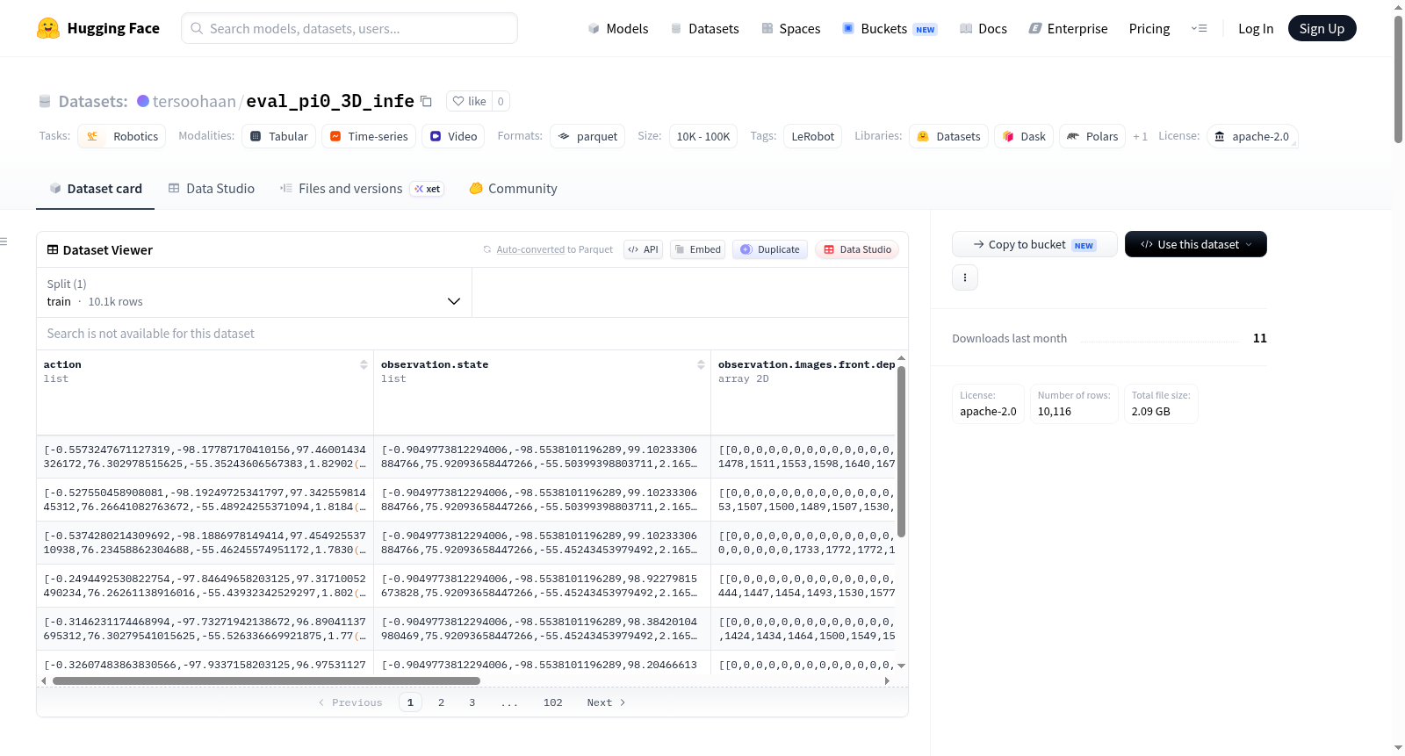The image size is (1405, 756).
Task: Click the first action cell starting -0.5573247671127319
Action: 205,457
